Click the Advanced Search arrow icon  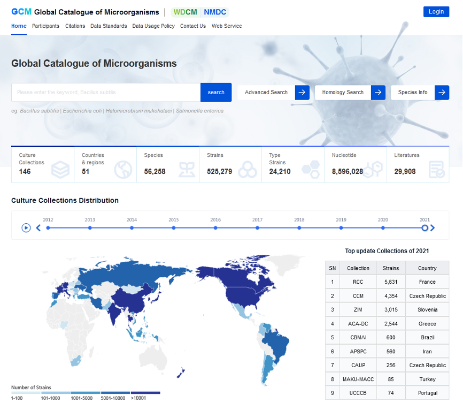[302, 93]
